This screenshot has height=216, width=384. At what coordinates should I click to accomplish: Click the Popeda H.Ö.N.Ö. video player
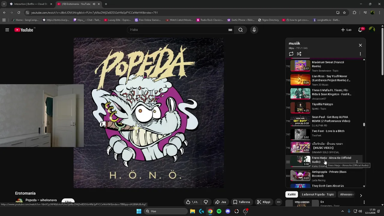point(148,113)
